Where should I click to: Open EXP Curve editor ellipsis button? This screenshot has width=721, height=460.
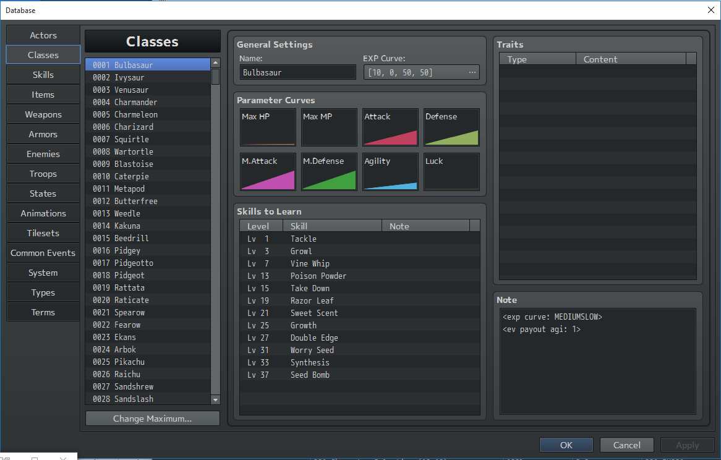click(472, 72)
